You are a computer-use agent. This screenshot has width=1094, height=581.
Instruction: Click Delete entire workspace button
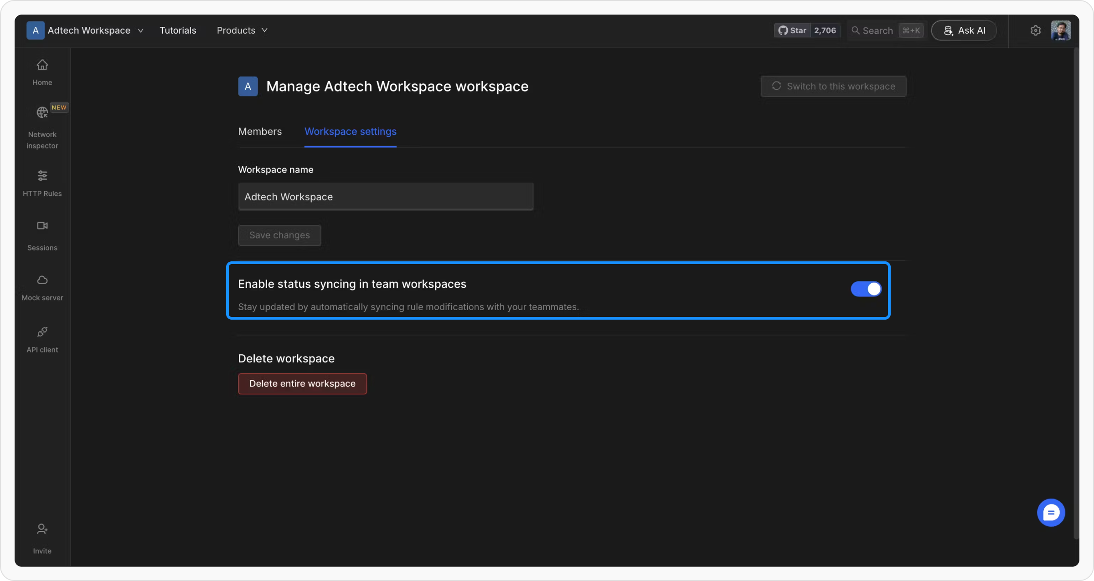point(302,384)
